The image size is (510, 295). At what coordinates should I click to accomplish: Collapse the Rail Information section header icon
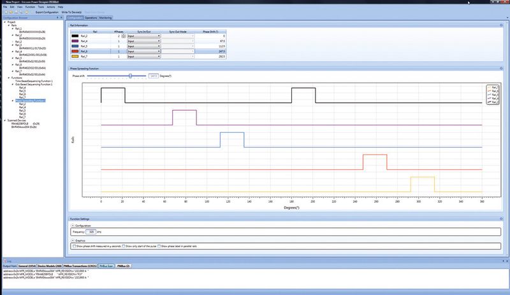pos(501,25)
